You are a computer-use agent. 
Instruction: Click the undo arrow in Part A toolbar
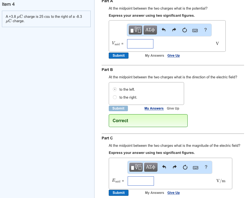tap(164, 30)
